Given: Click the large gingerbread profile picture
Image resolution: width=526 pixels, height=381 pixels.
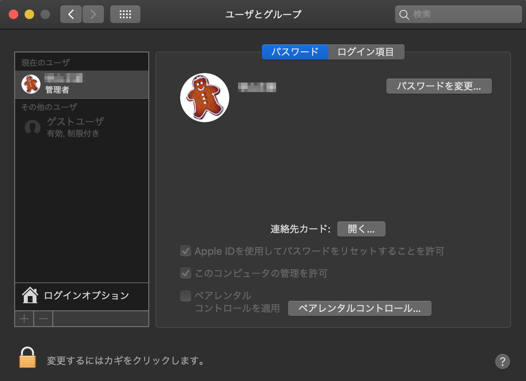Looking at the screenshot, I should 205,98.
